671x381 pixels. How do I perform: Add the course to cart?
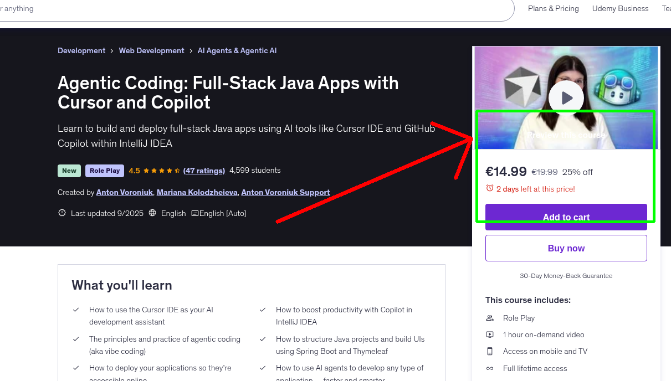566,217
